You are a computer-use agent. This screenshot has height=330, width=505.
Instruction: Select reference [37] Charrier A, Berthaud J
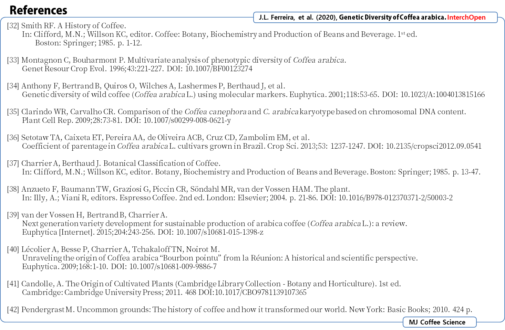(x=114, y=163)
